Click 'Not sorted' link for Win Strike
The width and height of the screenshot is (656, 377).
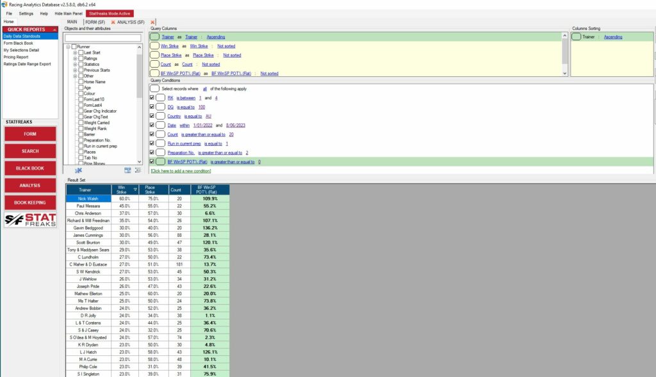tap(226, 46)
